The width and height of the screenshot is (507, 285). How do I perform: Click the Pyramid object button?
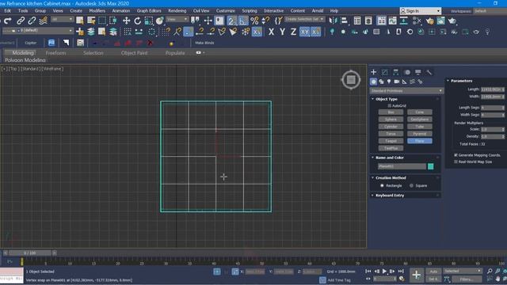(419, 134)
